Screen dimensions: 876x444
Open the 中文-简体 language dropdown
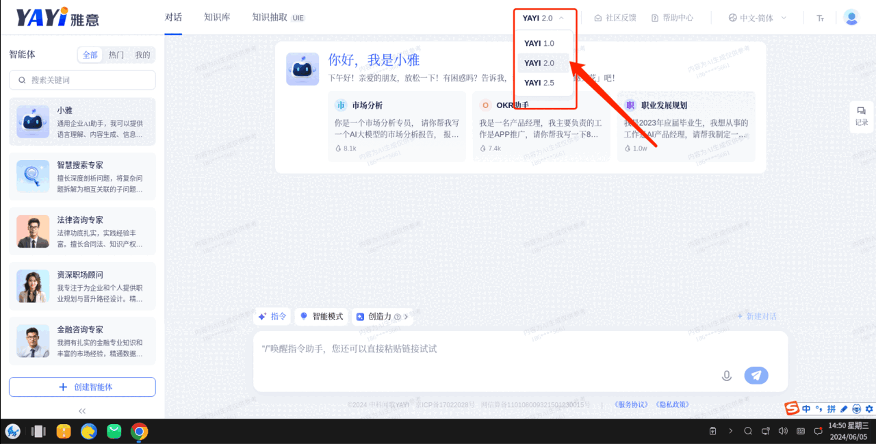757,18
